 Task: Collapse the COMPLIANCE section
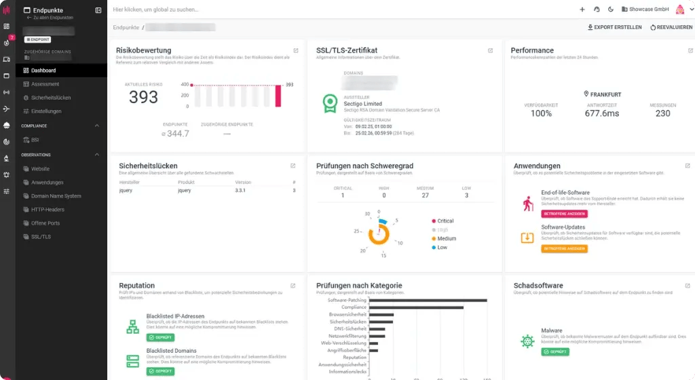pyautogui.click(x=96, y=126)
